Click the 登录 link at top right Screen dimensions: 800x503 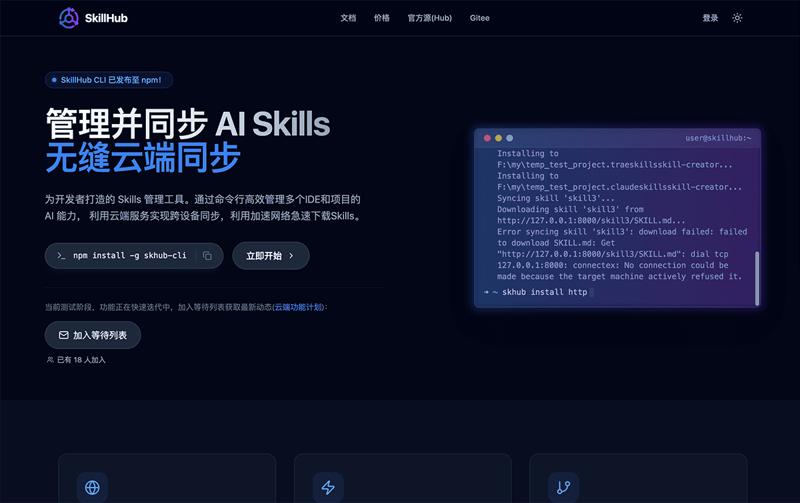[710, 18]
